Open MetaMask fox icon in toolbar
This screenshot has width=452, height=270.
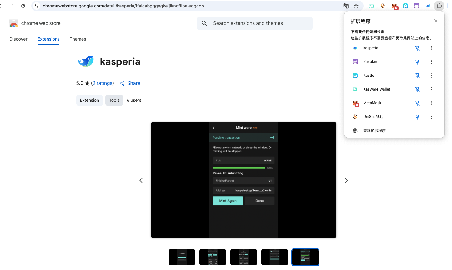click(x=394, y=6)
